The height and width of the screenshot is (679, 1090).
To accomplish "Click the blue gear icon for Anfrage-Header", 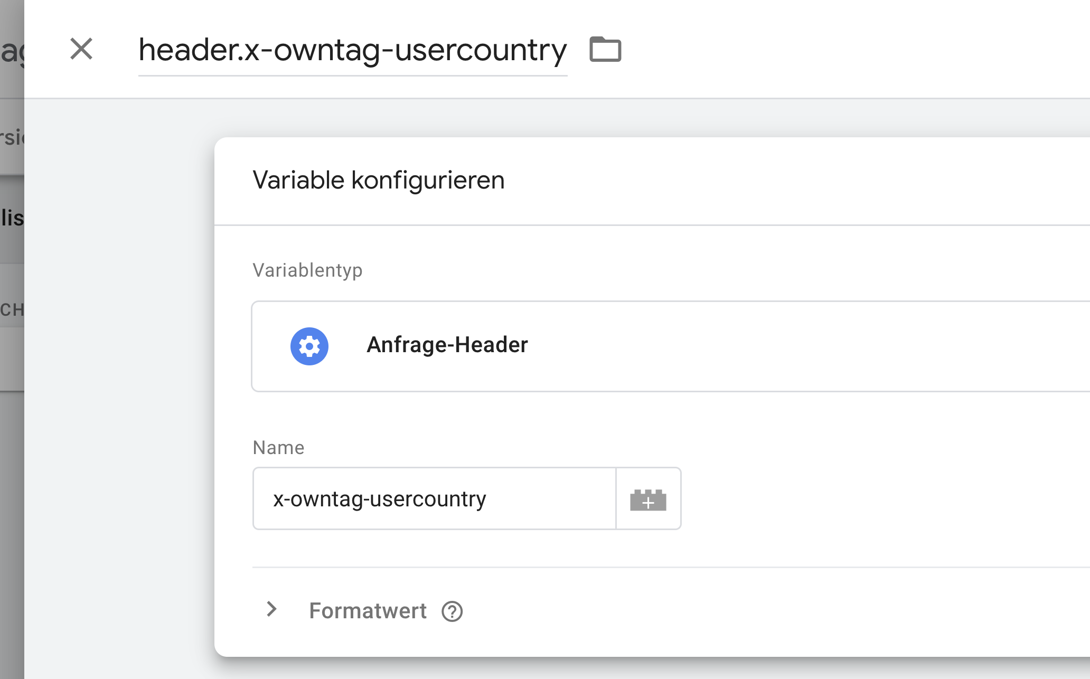I will (x=309, y=346).
